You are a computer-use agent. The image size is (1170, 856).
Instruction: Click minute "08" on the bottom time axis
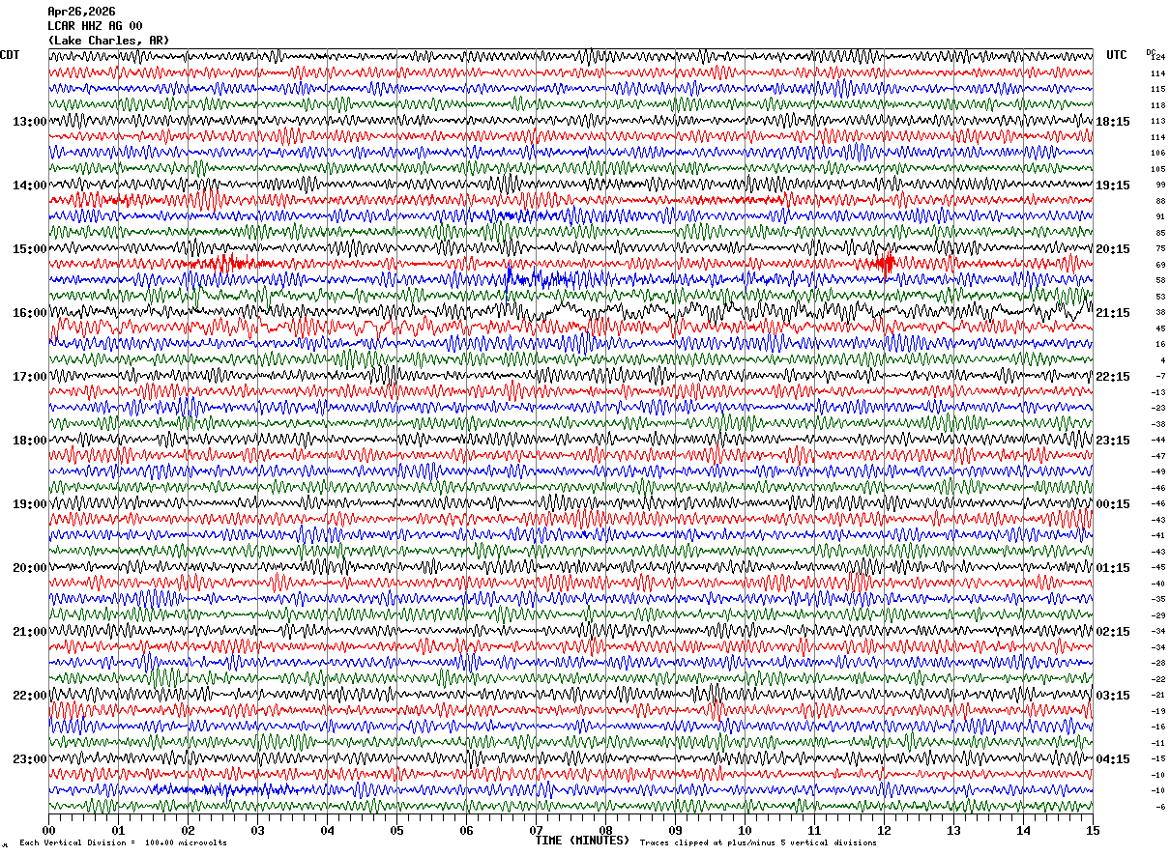point(605,830)
